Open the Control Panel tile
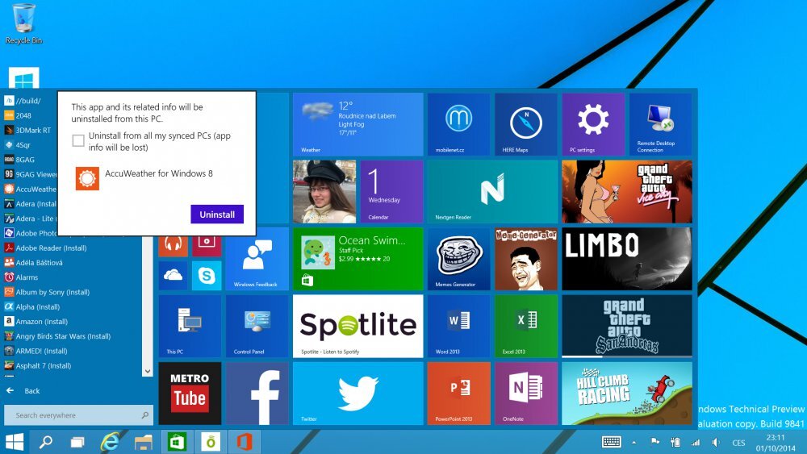 257,326
